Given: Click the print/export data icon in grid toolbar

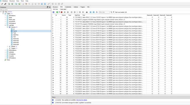Looking at the screenshot, I should click(x=87, y=12).
